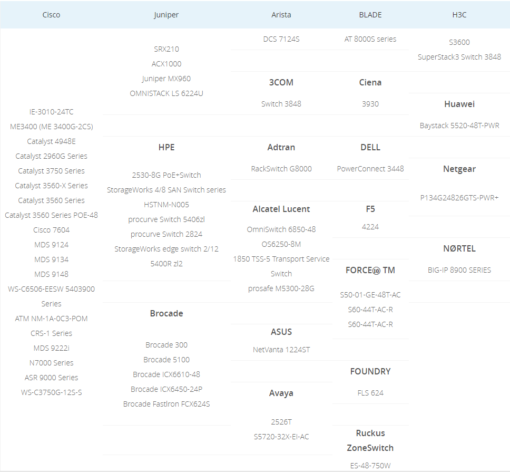
Task: Click the Huawei vendor heading
Action: (459, 104)
